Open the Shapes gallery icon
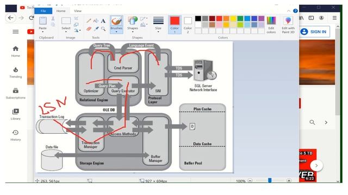 coord(133,21)
